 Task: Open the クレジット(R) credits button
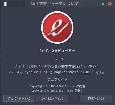[x=19, y=98]
